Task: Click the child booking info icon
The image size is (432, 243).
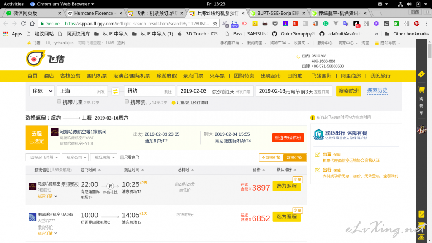Action: pyautogui.click(x=173, y=103)
